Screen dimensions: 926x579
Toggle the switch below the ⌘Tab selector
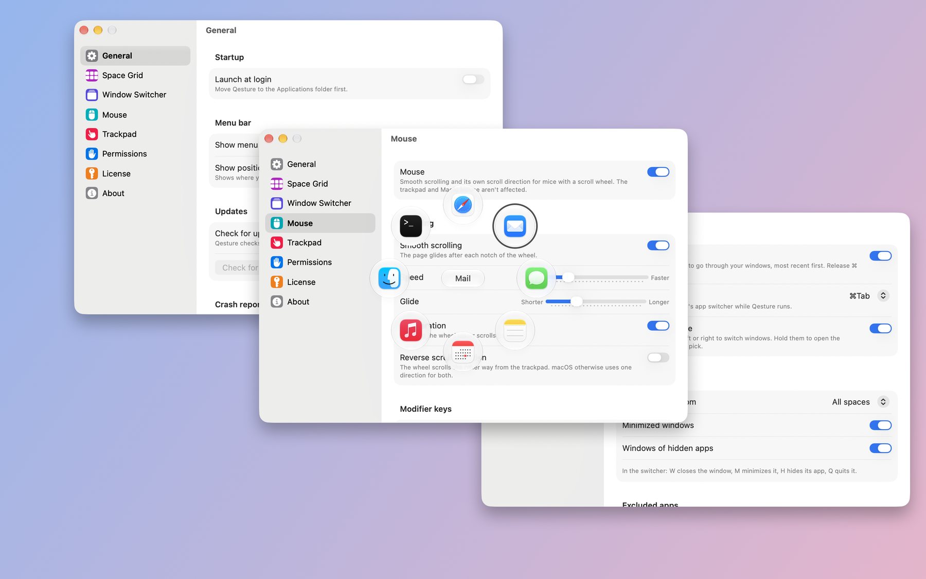point(880,328)
